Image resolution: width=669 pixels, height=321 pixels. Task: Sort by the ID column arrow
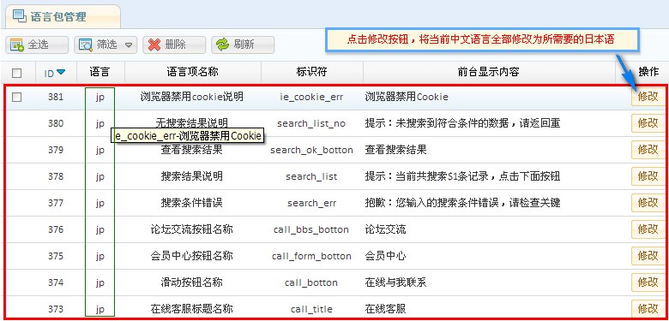[61, 73]
